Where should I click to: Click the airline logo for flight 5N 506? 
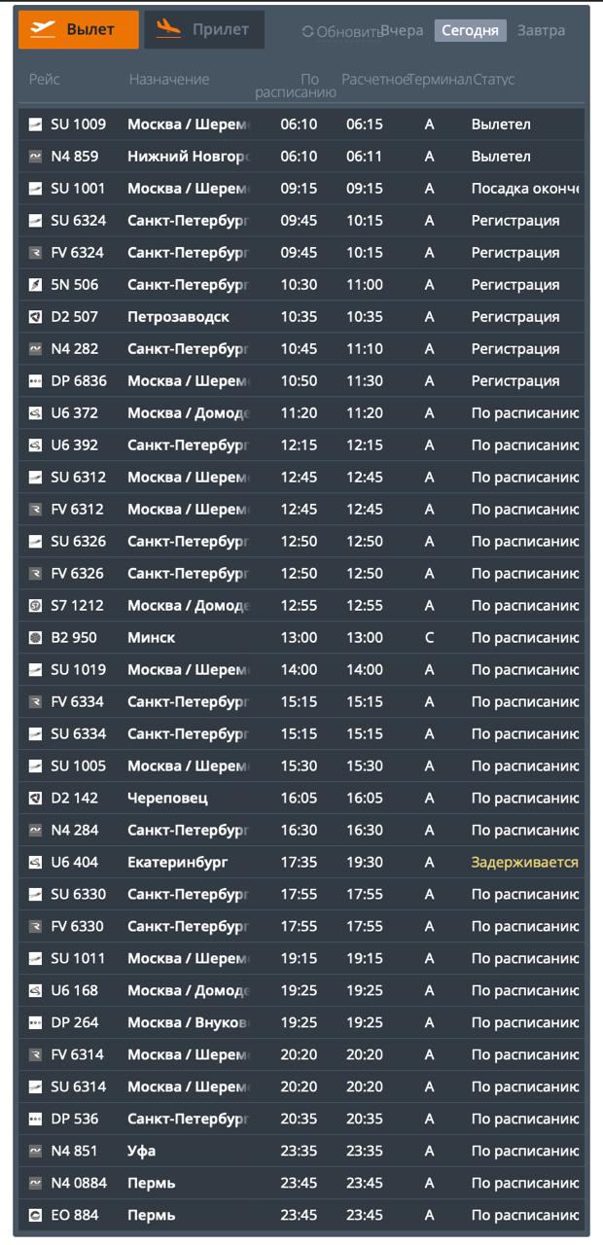(x=36, y=285)
